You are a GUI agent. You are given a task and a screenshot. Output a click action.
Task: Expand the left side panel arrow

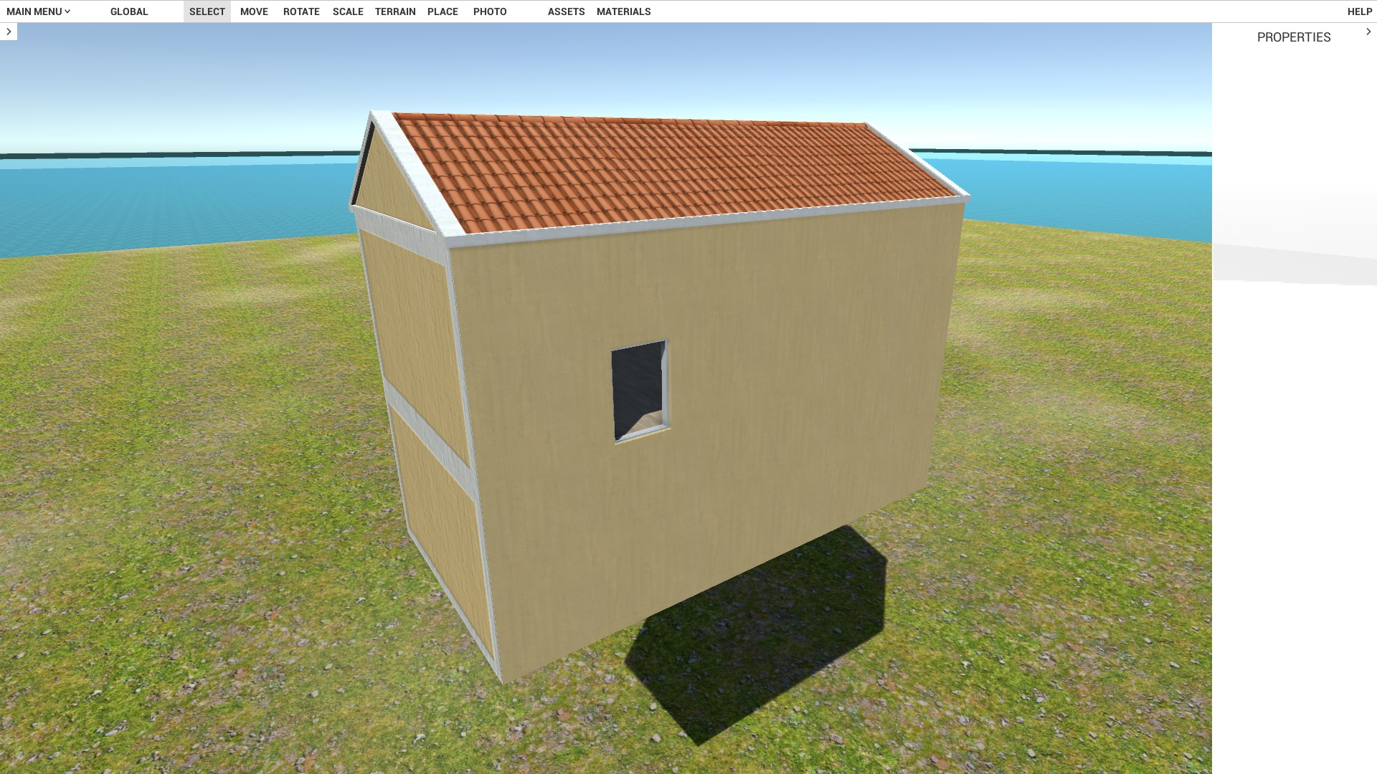pyautogui.click(x=9, y=32)
